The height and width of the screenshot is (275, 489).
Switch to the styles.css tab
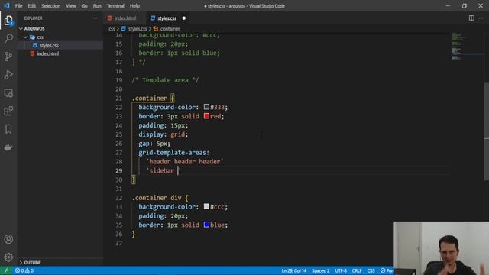(x=167, y=18)
